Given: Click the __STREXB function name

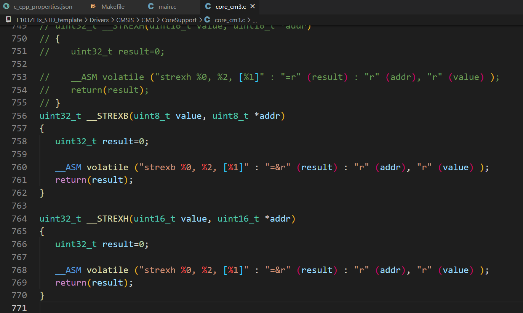Looking at the screenshot, I should click(x=107, y=116).
